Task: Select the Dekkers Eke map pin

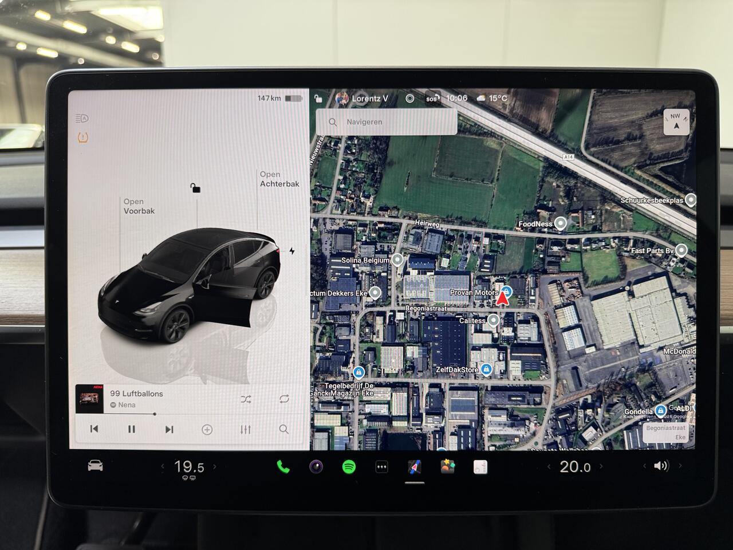Action: coord(375,293)
